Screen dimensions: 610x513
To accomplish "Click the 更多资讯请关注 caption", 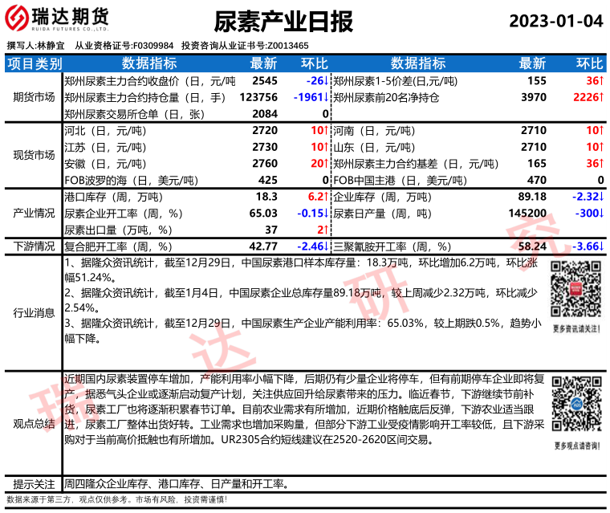I will click(x=576, y=328).
